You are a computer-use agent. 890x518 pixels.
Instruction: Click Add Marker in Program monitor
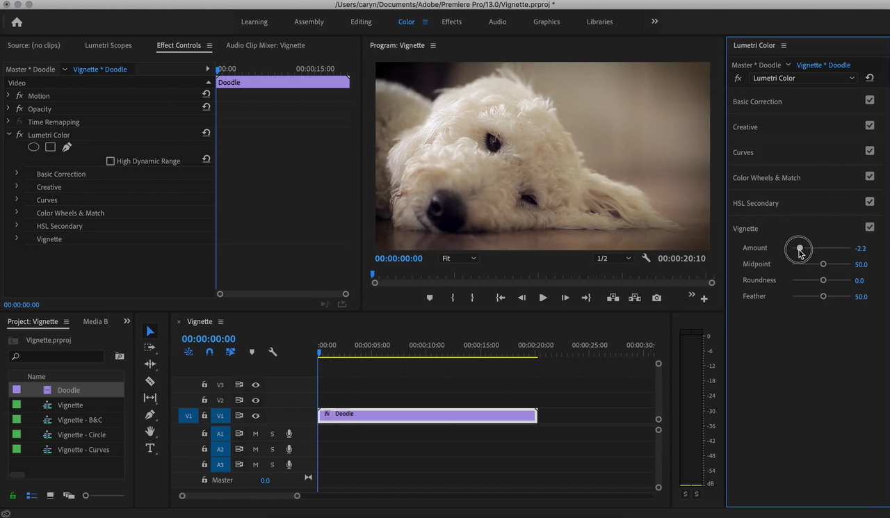[430, 298]
